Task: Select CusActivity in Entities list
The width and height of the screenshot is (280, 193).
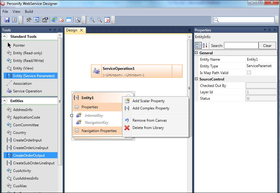Action: coord(22,171)
